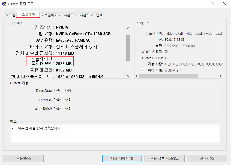The height and width of the screenshot is (165, 231).
Task: Click the 도움말(H) button
Action: tap(23, 158)
